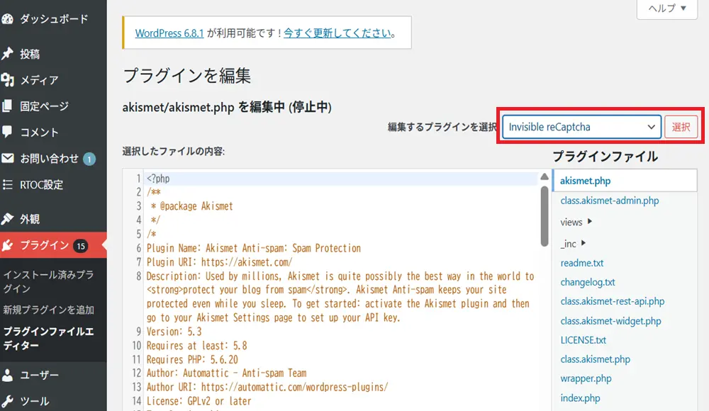The width and height of the screenshot is (709, 411).
Task: Choose 新規プラグインを追加 submenu
Action: click(48, 310)
